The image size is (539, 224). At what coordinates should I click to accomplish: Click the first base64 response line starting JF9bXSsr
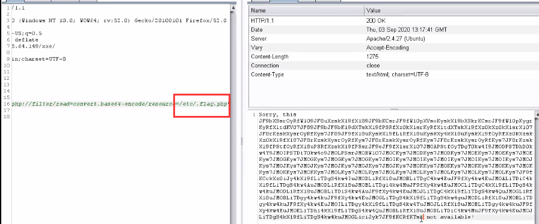click(395, 121)
